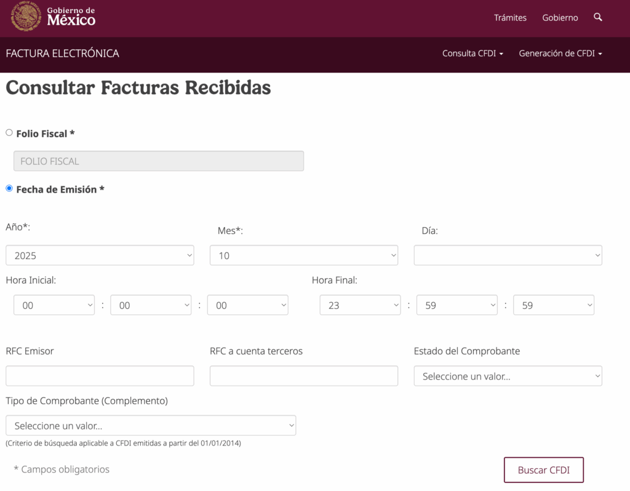Expand the Generación de CFDI menu
Screen dimensions: 630x491
[x=560, y=54]
